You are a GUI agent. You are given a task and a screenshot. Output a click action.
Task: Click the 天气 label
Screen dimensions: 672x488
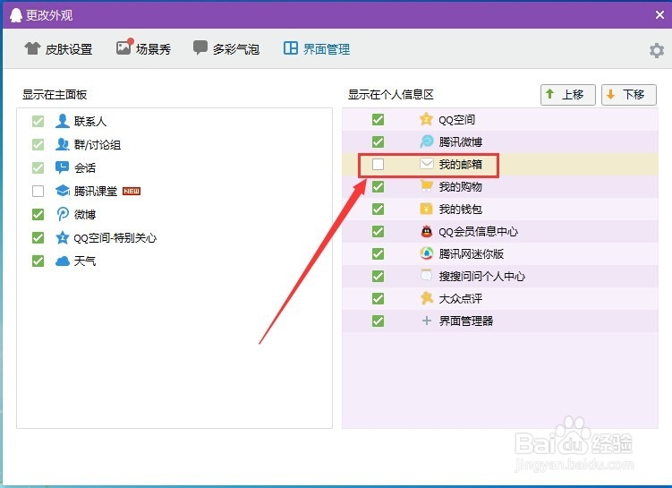click(x=84, y=261)
